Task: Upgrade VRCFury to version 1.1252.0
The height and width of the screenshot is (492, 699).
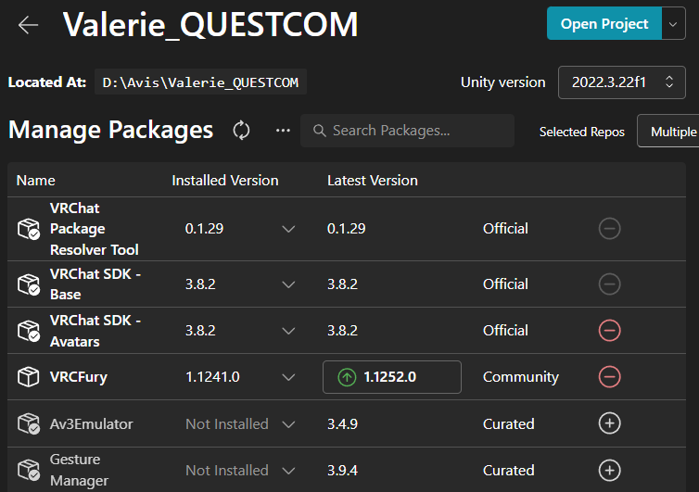Action: tap(391, 377)
